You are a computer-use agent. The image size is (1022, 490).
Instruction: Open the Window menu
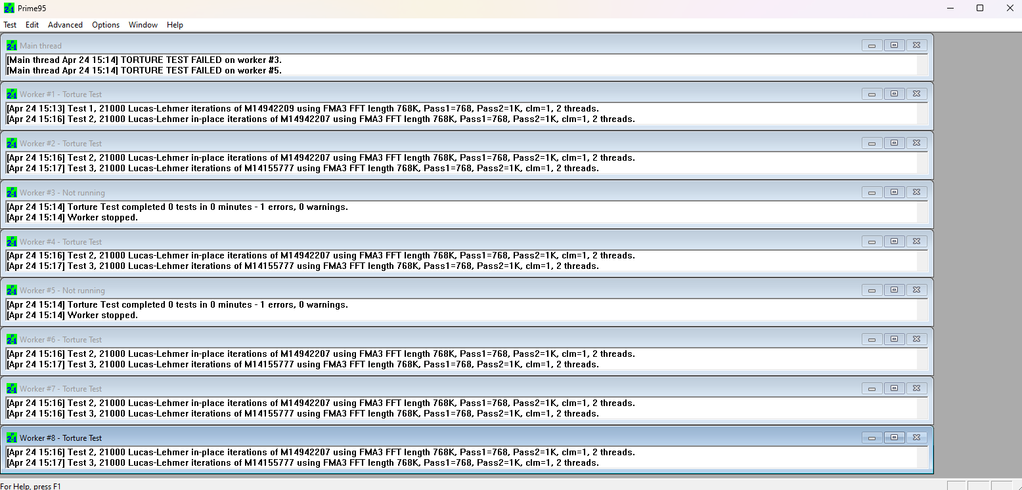click(143, 25)
